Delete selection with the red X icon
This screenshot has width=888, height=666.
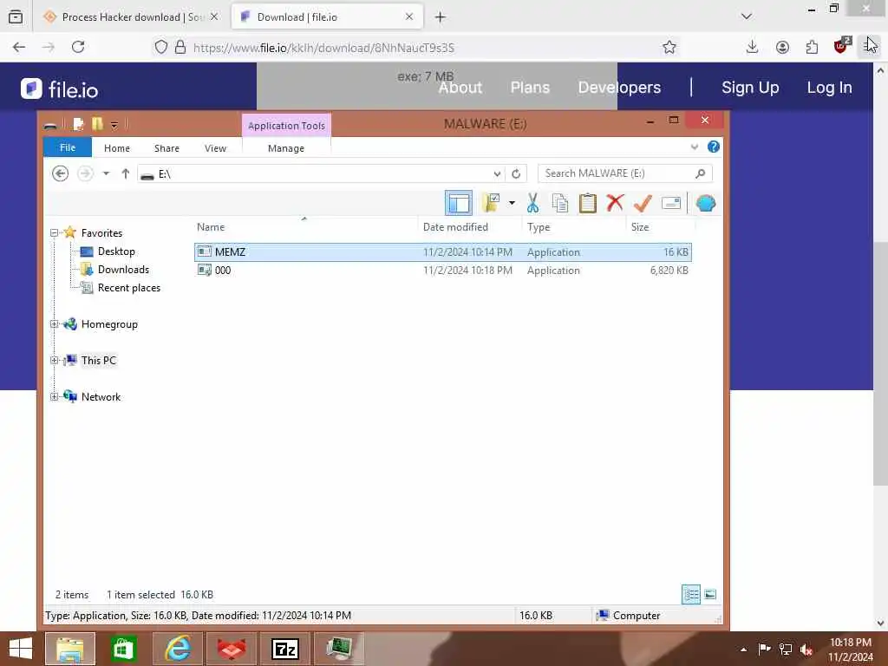coord(615,203)
